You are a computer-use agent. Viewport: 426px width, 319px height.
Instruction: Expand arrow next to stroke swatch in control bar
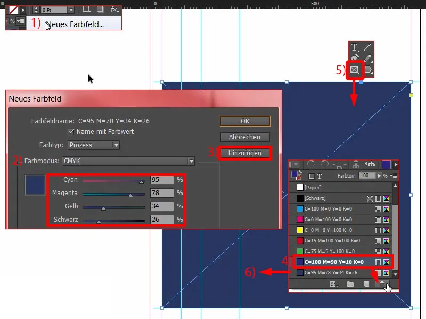coord(23,10)
